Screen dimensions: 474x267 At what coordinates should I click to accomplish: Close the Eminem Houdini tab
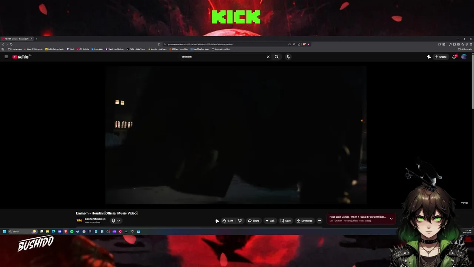[31, 39]
